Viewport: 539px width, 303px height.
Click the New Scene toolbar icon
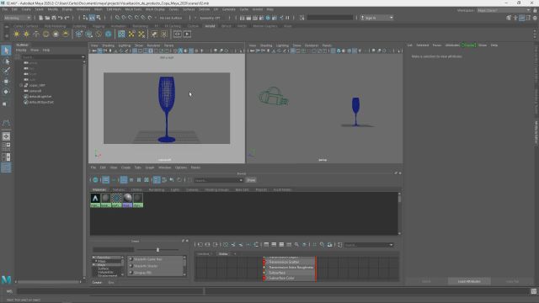pos(40,18)
